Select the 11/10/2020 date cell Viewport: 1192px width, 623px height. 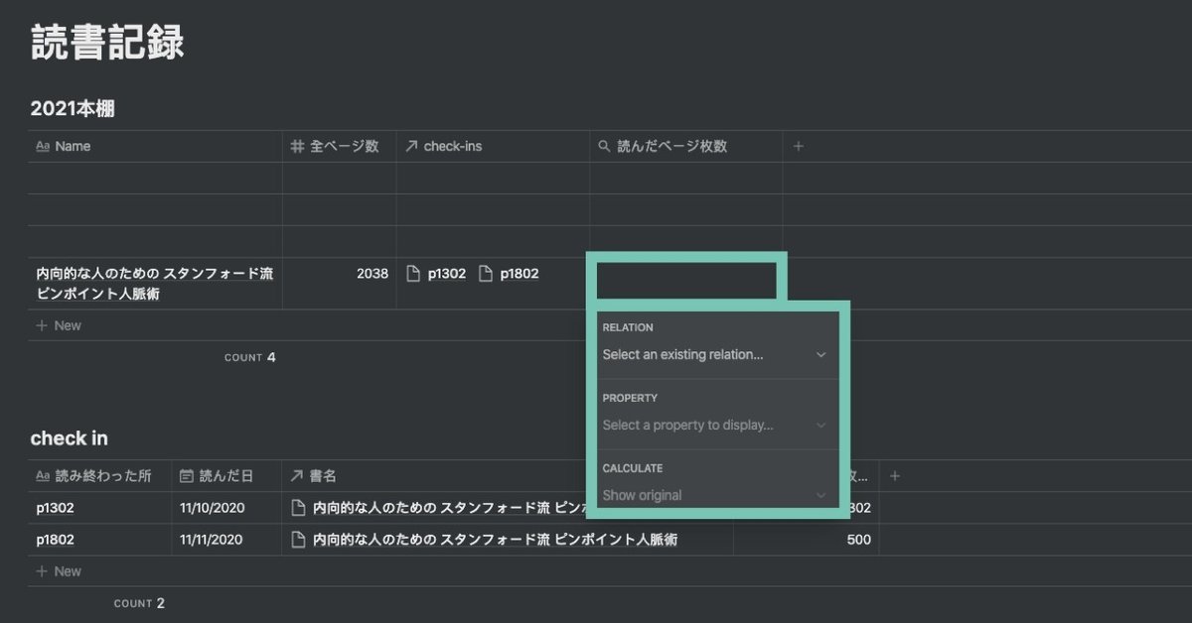pyautogui.click(x=212, y=508)
